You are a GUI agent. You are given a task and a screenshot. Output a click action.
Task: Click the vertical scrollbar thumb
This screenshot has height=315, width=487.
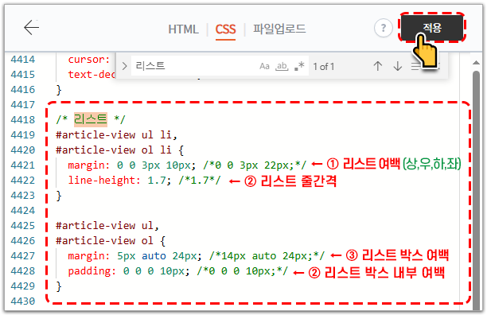pyautogui.click(x=476, y=189)
